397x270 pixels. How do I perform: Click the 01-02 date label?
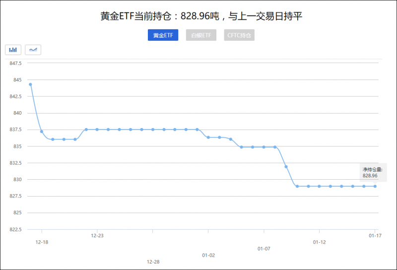[x=208, y=255]
